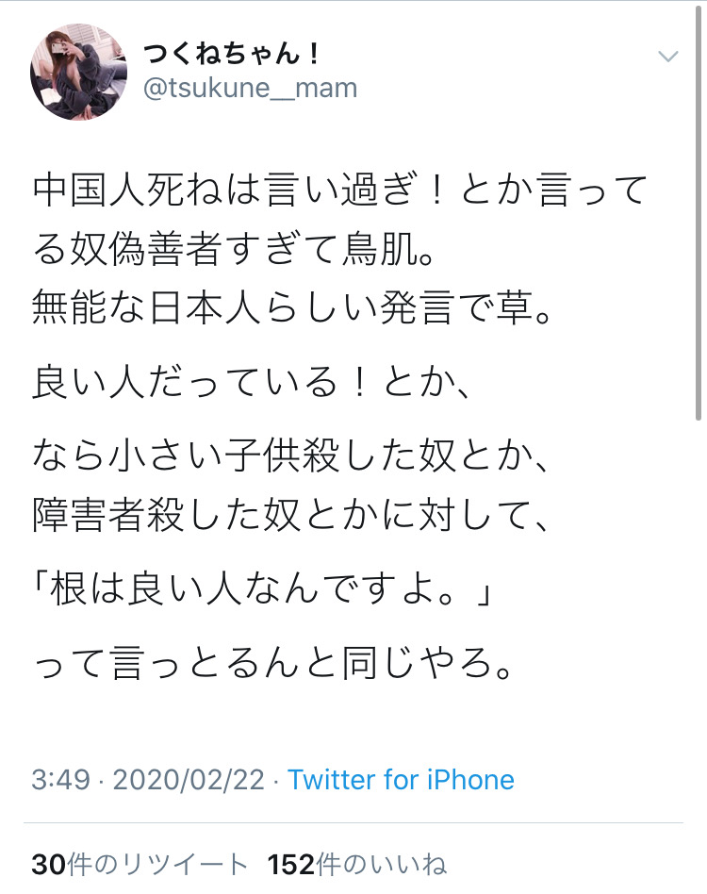Click the line なら小さい子供殺した奴とか、
Viewport: 707px width, 894px height.
tap(290, 455)
